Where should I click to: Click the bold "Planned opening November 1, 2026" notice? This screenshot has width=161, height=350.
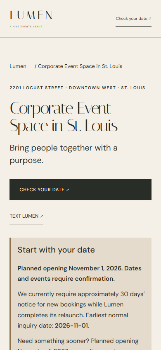(80, 273)
